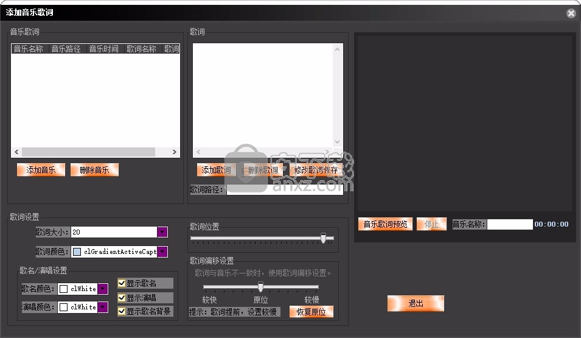
Task: Click the 音乐歌词预览 button
Action: click(x=385, y=224)
